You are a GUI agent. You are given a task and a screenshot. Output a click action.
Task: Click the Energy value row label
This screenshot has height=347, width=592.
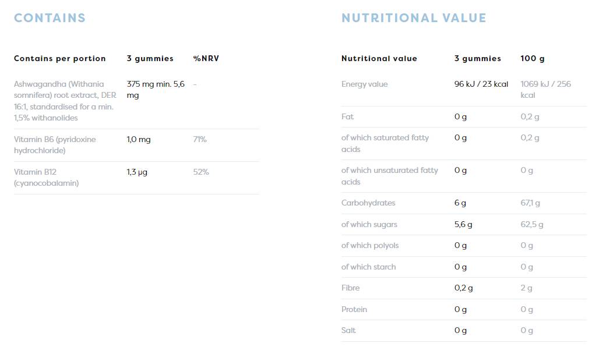click(364, 84)
